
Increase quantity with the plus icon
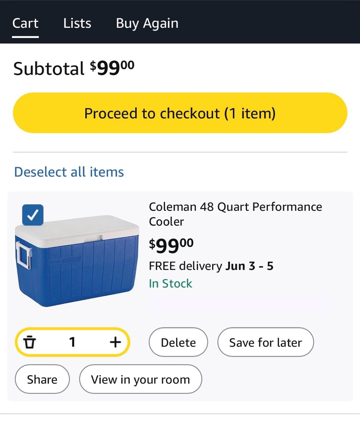115,342
